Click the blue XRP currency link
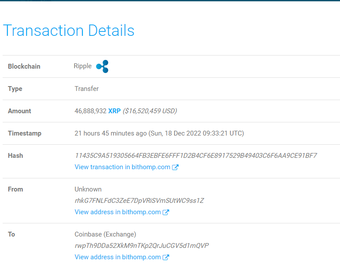Viewport: 340px width, 268px height. [114, 111]
